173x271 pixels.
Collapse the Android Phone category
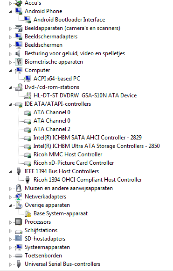tap(11, 12)
